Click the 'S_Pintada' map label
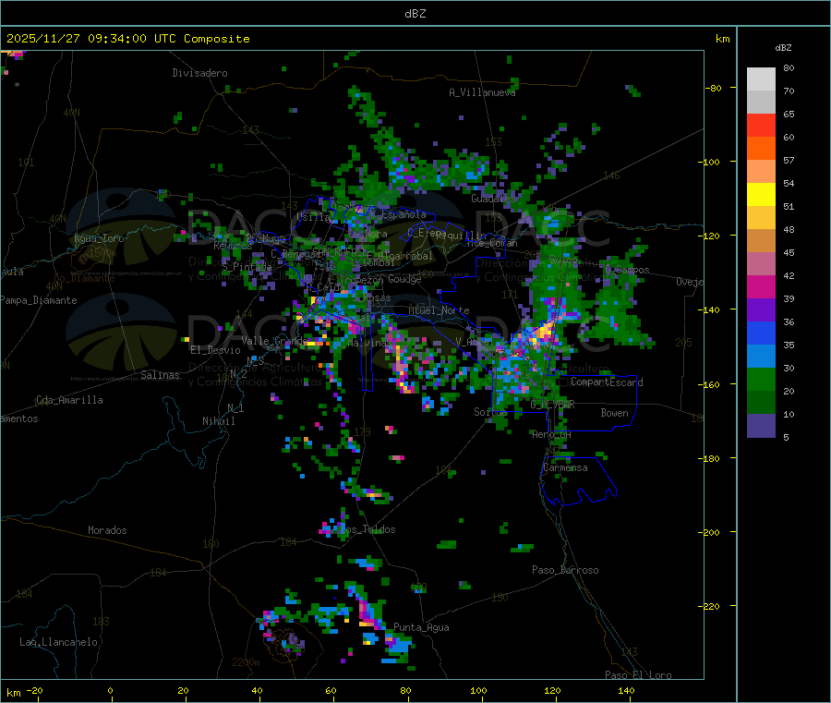This screenshot has width=831, height=703. click(x=247, y=267)
